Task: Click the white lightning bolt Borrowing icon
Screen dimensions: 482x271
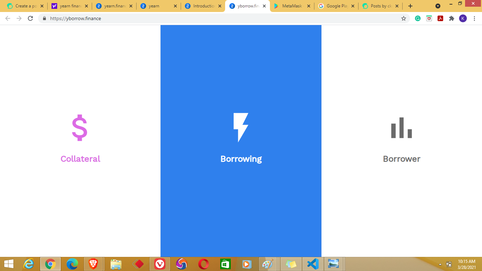Action: (x=241, y=127)
